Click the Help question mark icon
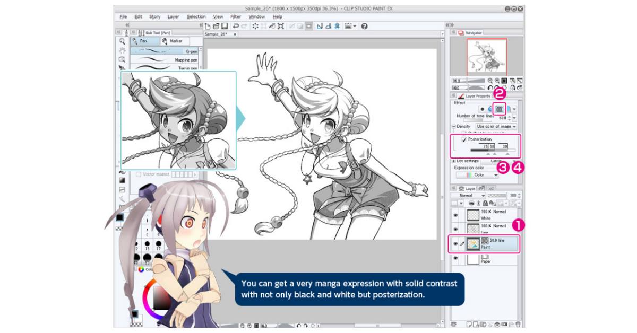The width and height of the screenshot is (637, 333). 365,26
